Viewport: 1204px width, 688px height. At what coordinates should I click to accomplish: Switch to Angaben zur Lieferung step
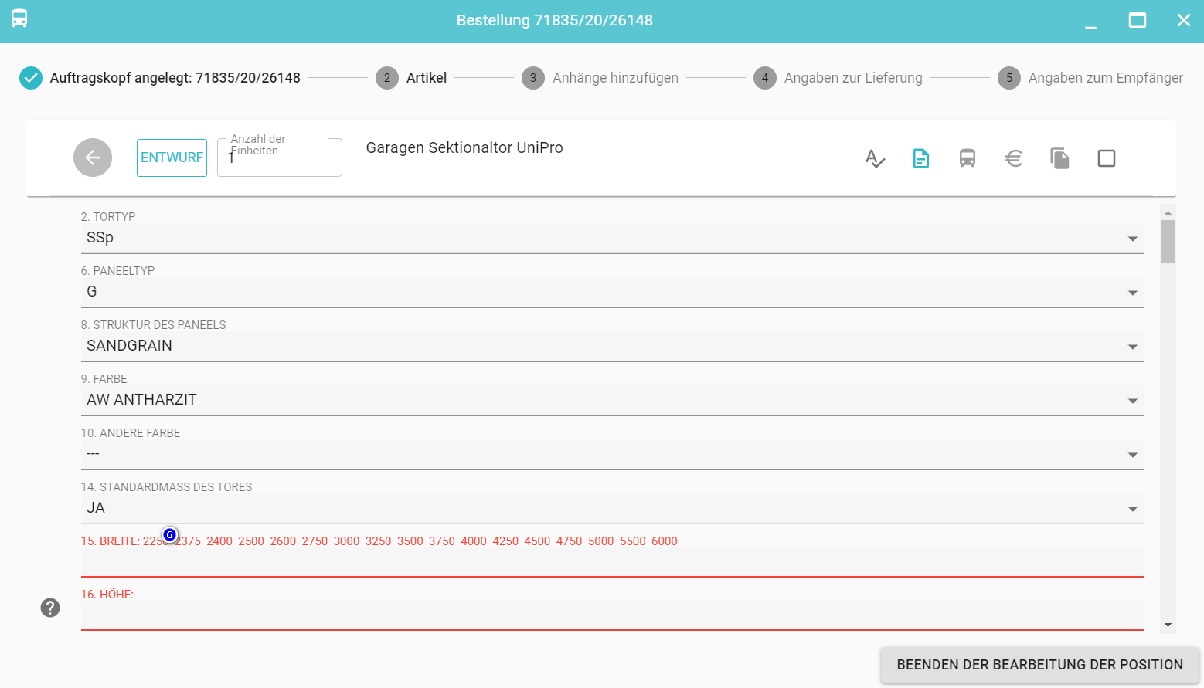852,78
